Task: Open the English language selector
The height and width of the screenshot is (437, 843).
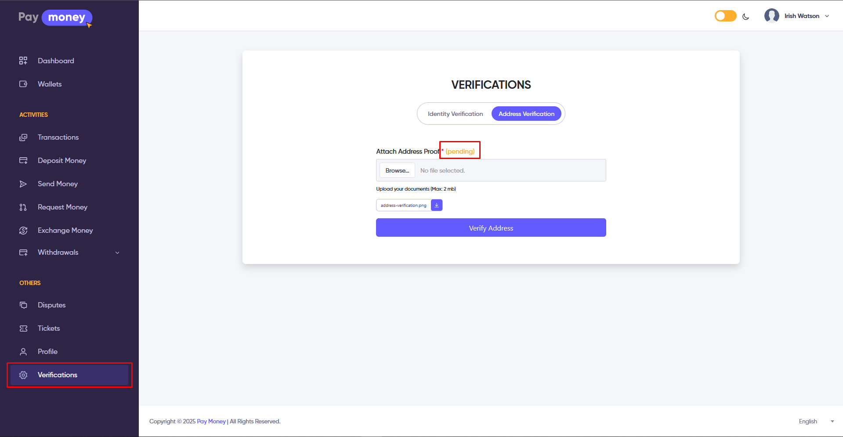Action: [816, 421]
